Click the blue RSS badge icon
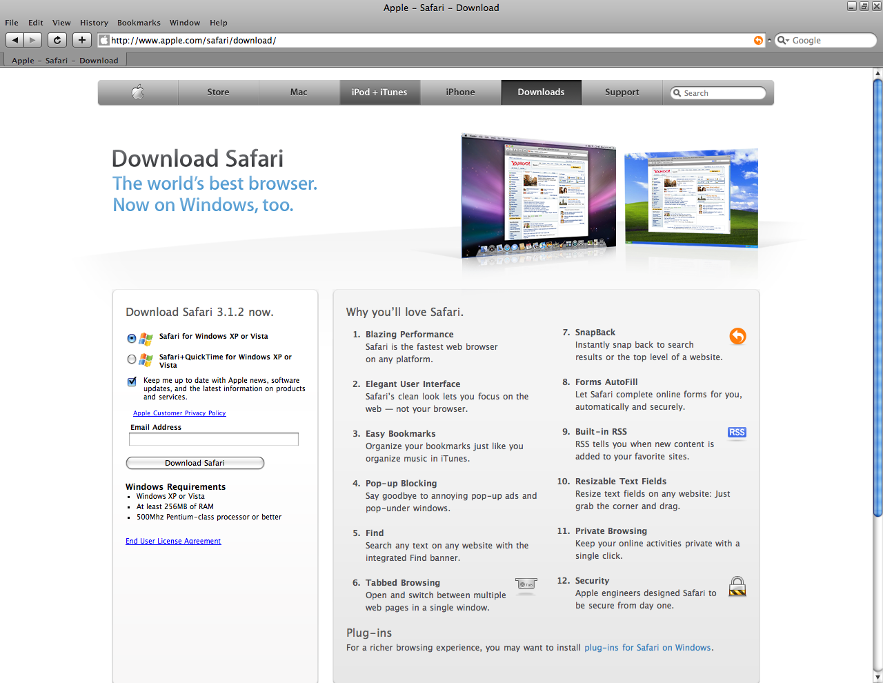 click(x=737, y=433)
